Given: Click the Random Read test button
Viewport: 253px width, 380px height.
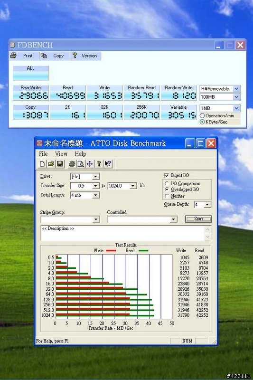Looking at the screenshot, I should tap(142, 93).
